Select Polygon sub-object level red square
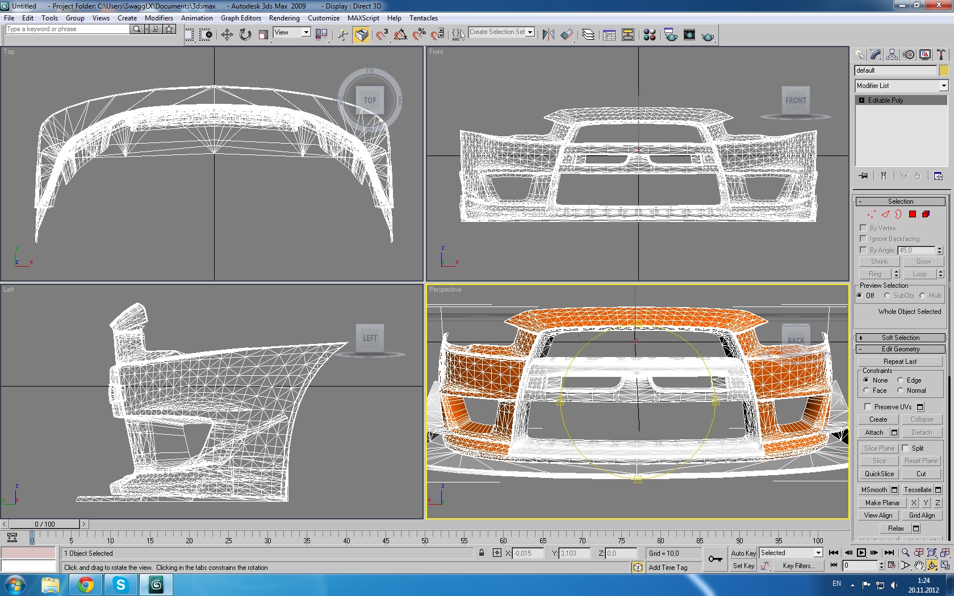Image resolution: width=954 pixels, height=596 pixels. coord(912,215)
